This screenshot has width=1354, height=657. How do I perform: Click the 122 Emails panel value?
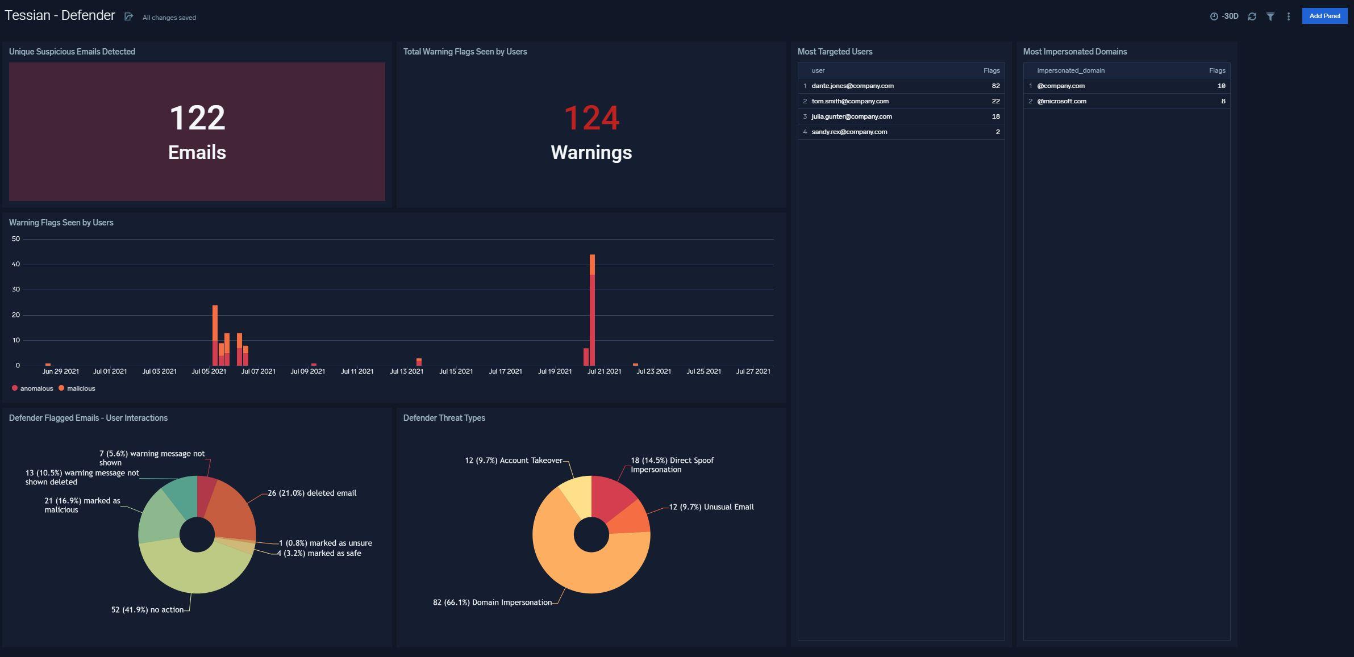tap(197, 118)
